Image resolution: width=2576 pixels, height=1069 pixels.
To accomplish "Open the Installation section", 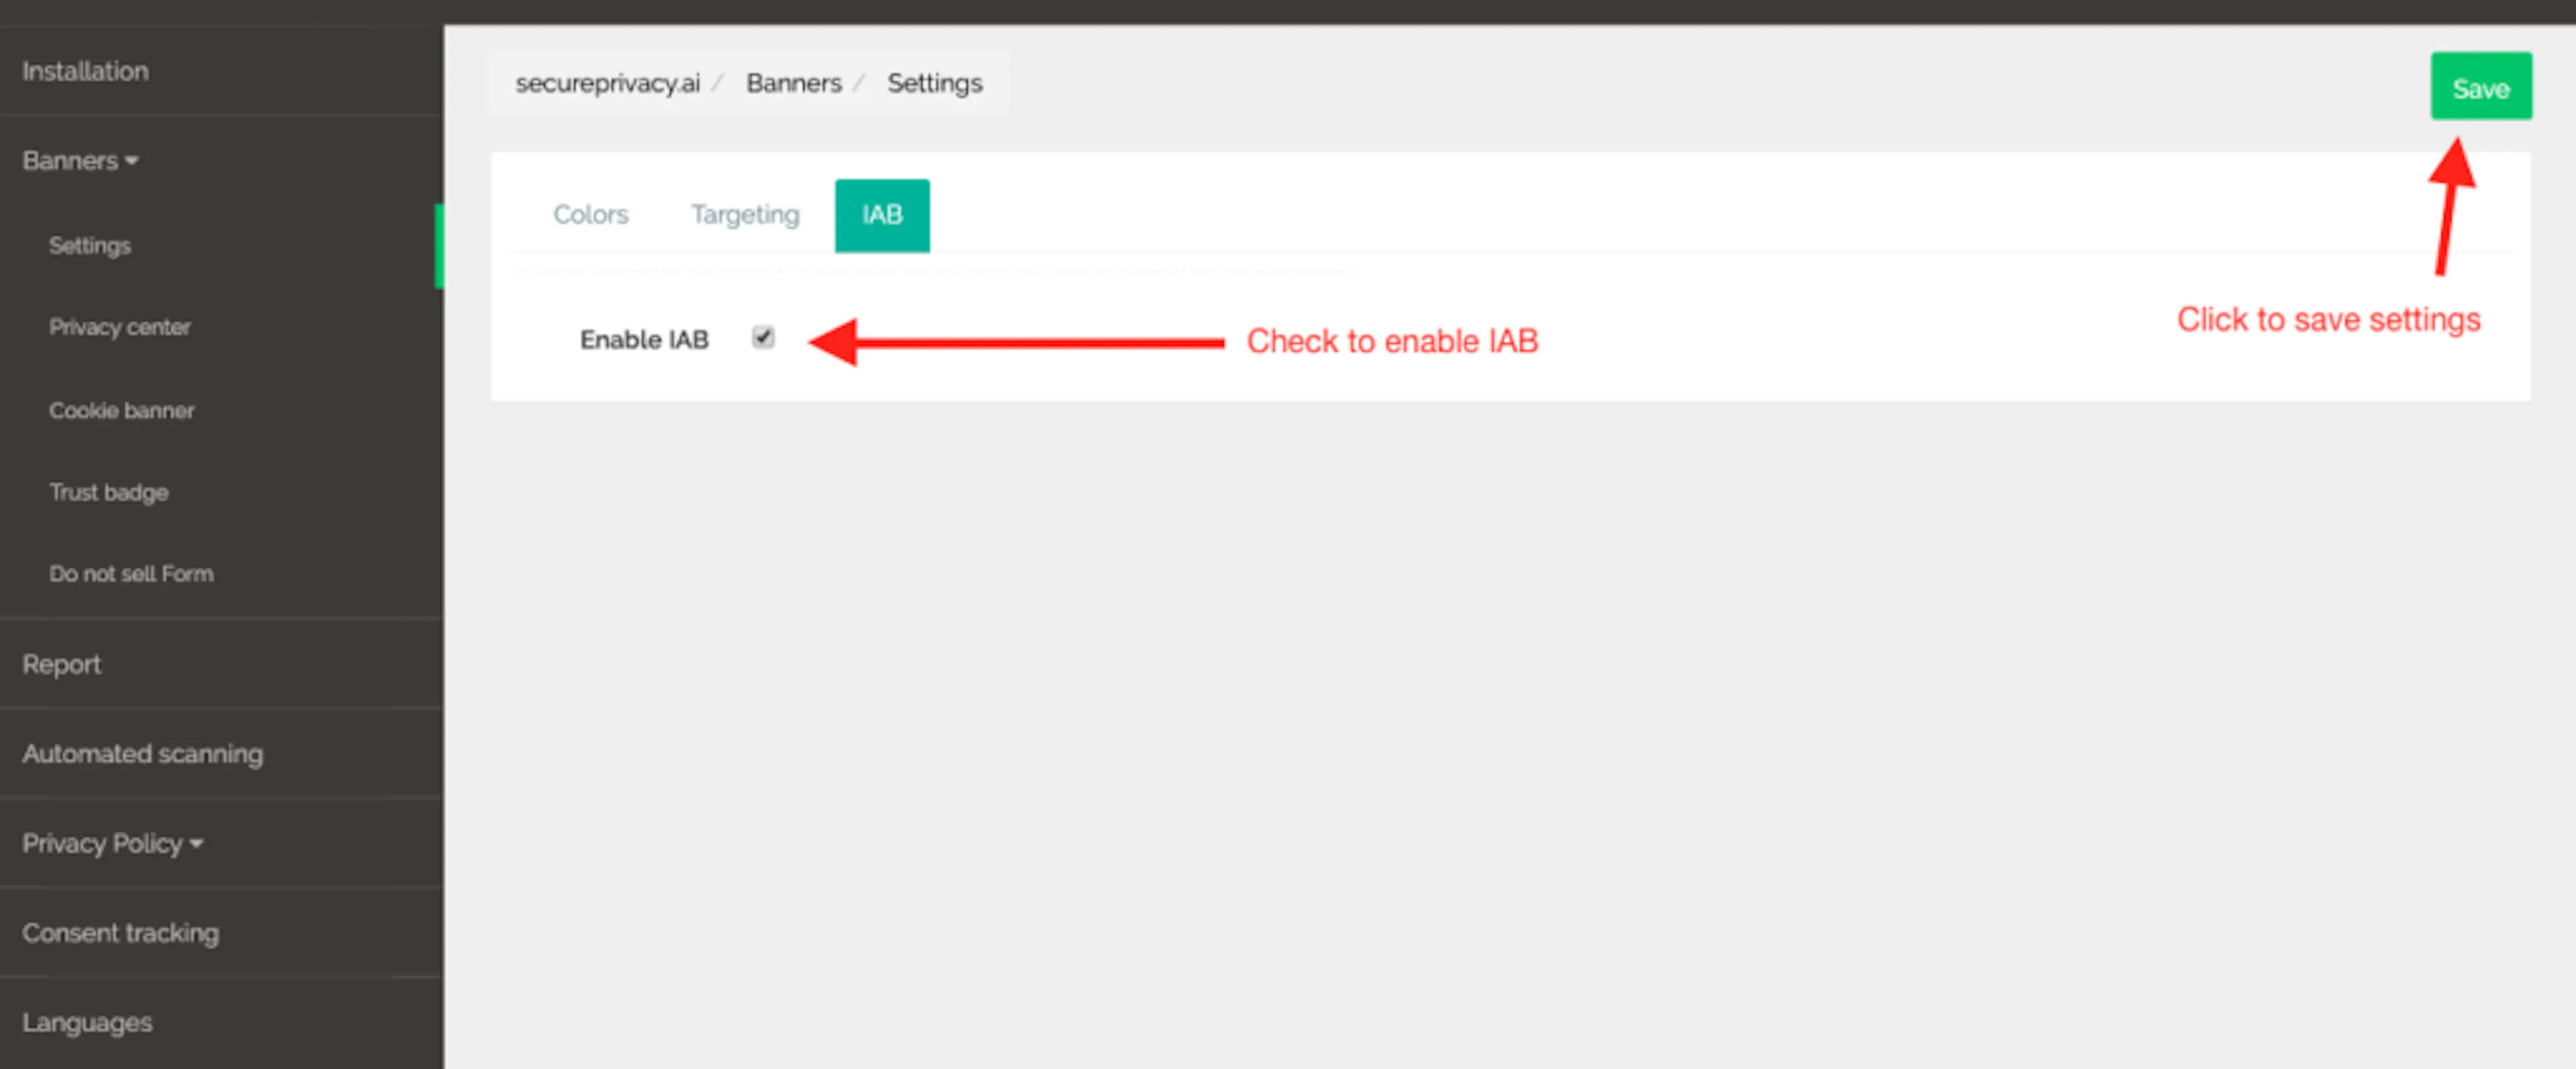I will pyautogui.click(x=85, y=71).
